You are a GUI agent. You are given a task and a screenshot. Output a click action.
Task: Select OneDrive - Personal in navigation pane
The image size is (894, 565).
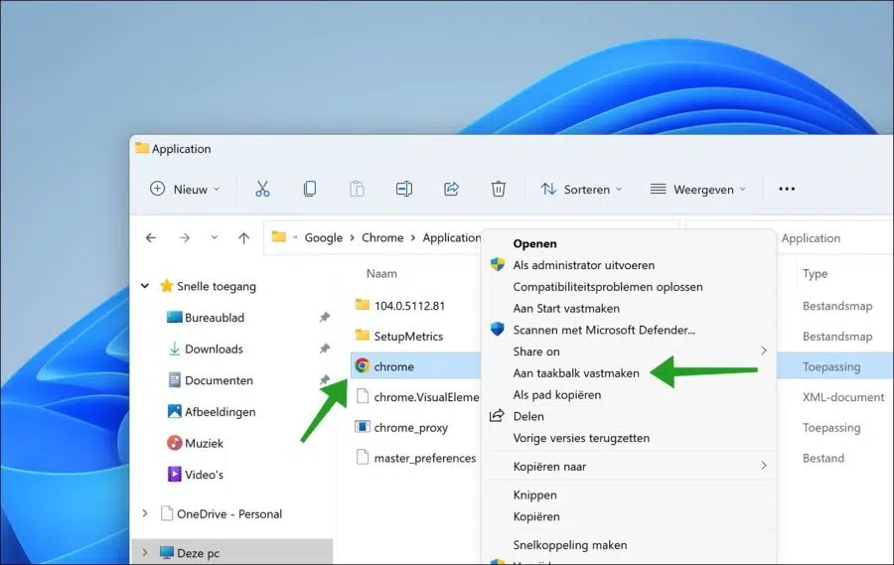point(229,513)
